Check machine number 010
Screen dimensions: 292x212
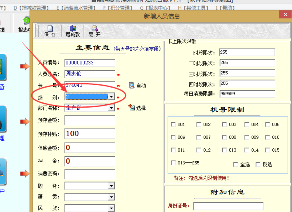268,137
